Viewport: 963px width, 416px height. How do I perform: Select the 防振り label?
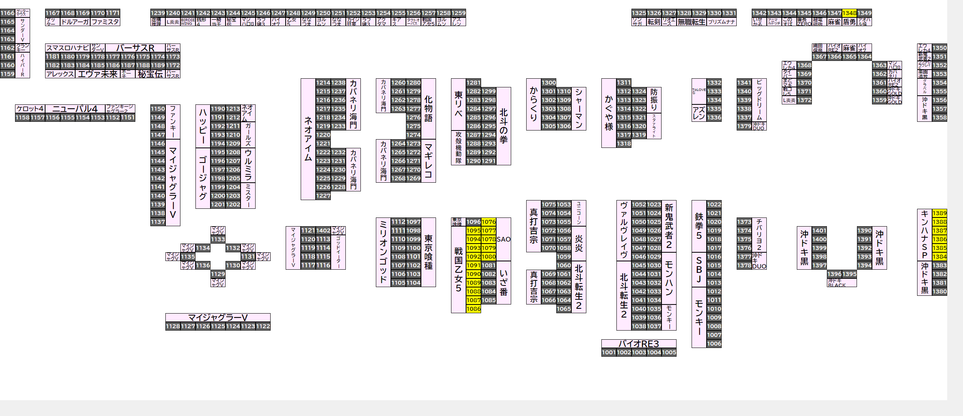(x=654, y=100)
